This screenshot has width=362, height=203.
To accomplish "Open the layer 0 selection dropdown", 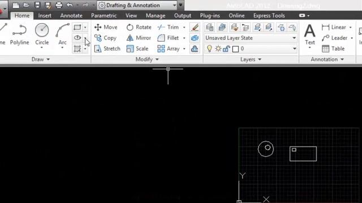I will 294,48.
